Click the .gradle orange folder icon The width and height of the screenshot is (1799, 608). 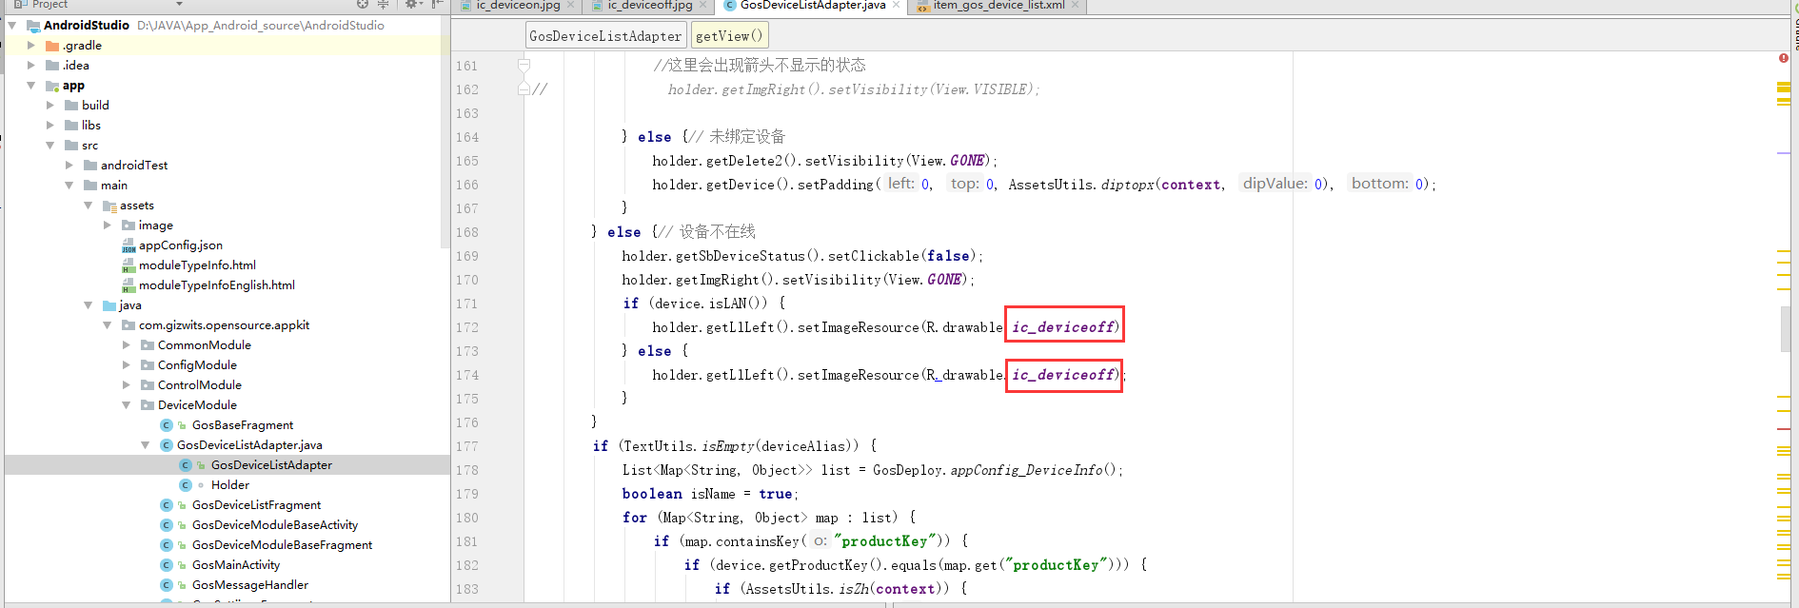pos(52,46)
